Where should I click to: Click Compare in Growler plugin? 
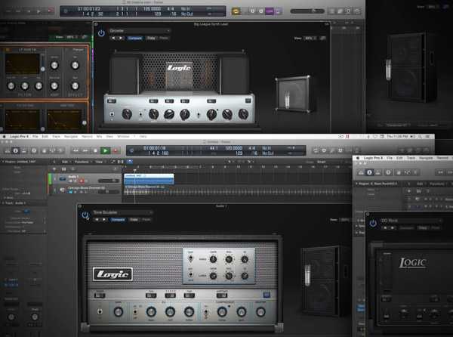(134, 38)
